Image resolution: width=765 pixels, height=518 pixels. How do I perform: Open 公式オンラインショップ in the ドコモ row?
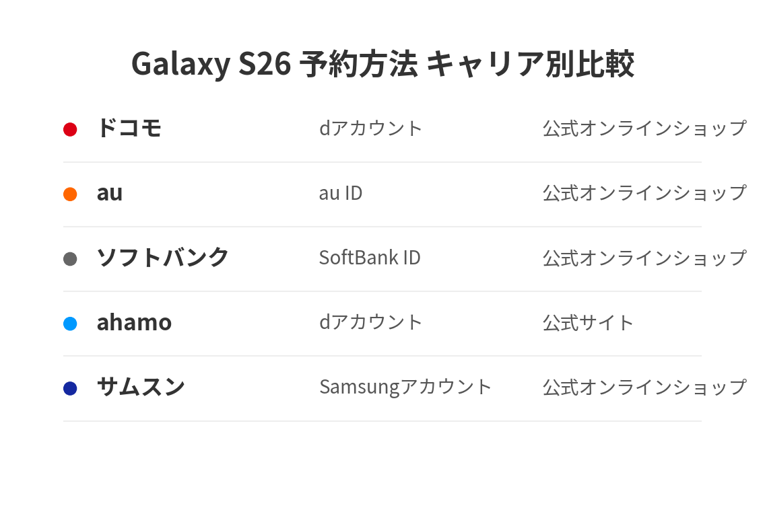click(x=644, y=128)
